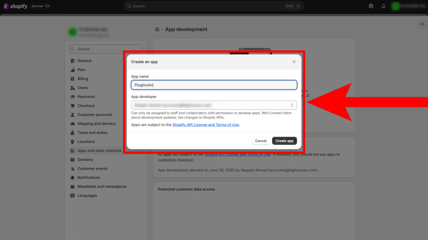Viewport: 428px width, 240px height.
Task: Focus the settings sidebar Search field
Action: pyautogui.click(x=106, y=49)
